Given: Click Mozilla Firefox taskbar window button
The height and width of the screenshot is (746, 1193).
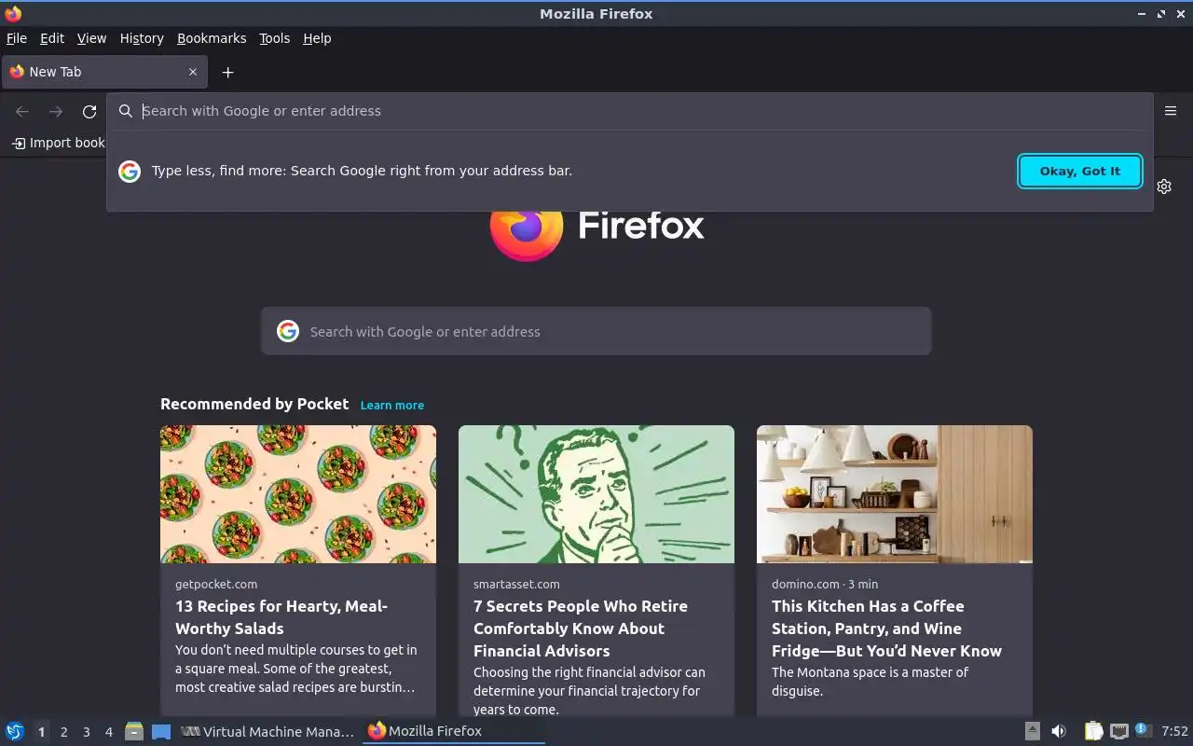Looking at the screenshot, I should (x=454, y=731).
